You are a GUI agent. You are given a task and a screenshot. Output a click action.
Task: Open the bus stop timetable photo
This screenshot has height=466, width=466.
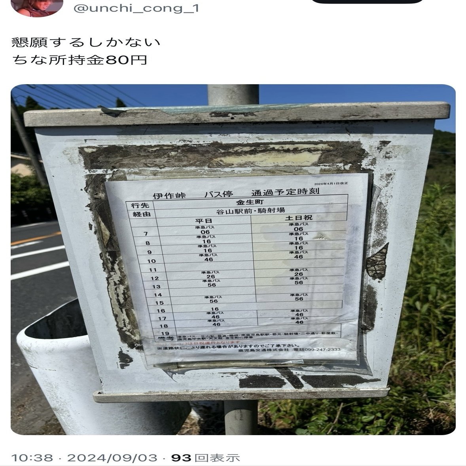(233, 260)
